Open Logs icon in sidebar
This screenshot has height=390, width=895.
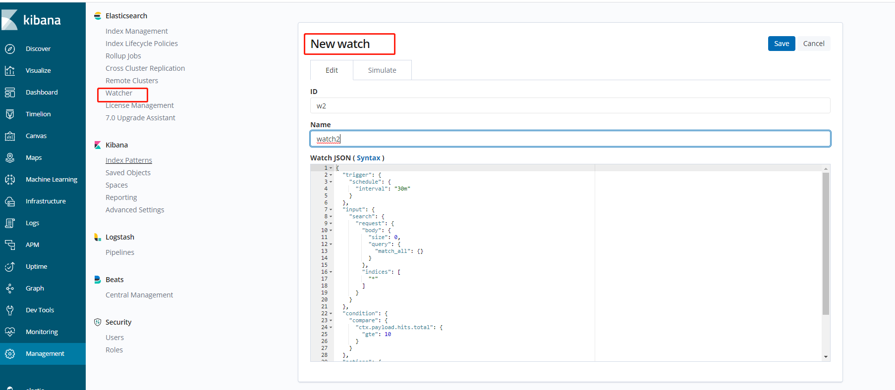[10, 223]
